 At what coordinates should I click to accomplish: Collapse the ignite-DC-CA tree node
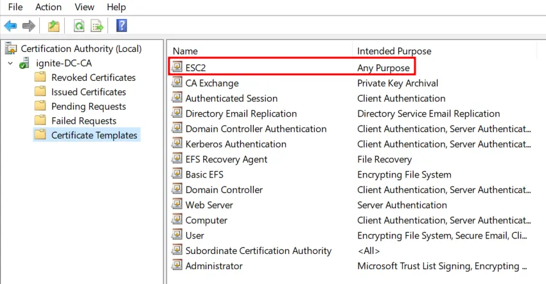[x=10, y=63]
